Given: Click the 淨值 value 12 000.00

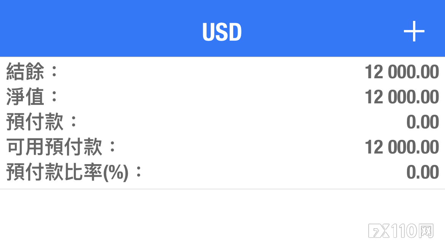Looking at the screenshot, I should coord(402,97).
